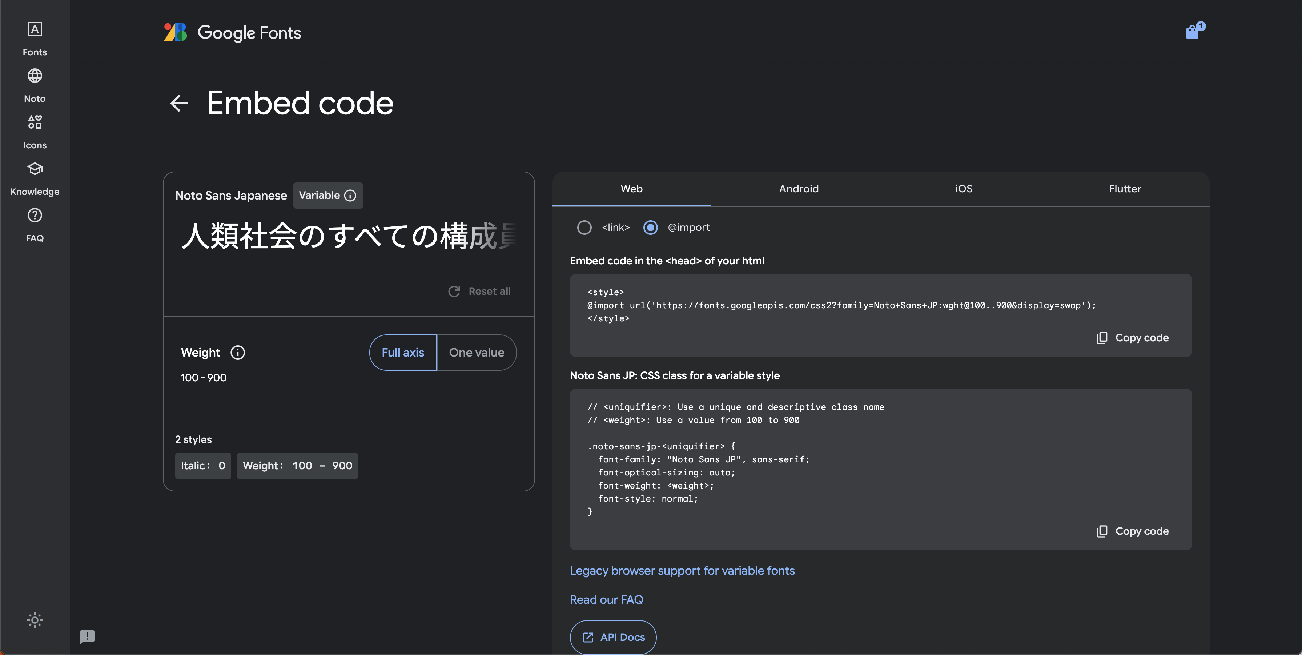Click the '100 - 900' weight range text

204,378
